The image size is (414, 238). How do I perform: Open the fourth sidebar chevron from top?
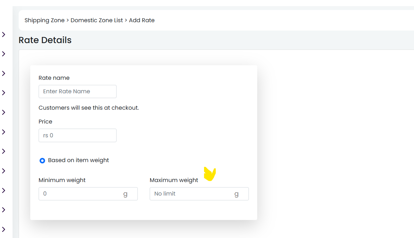point(4,93)
